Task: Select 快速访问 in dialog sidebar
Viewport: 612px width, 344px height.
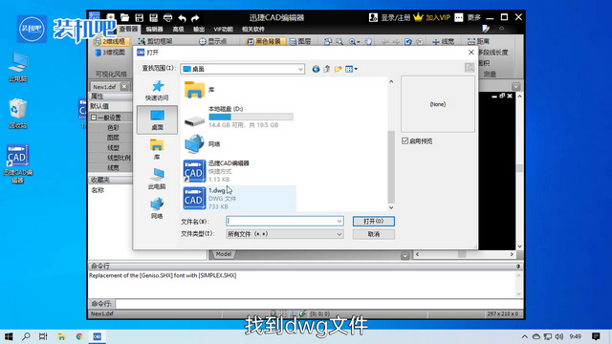Action: pyautogui.click(x=157, y=91)
